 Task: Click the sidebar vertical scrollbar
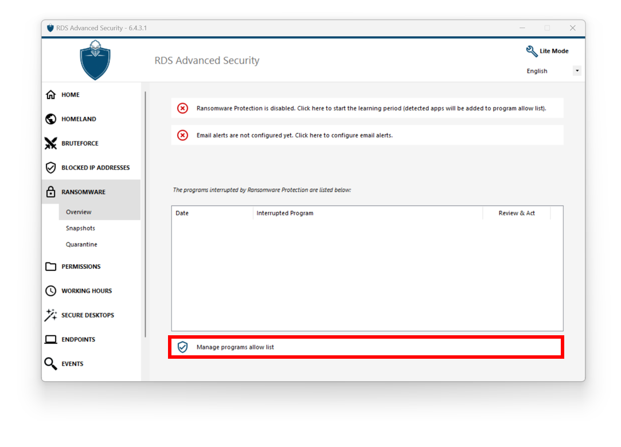click(x=145, y=214)
